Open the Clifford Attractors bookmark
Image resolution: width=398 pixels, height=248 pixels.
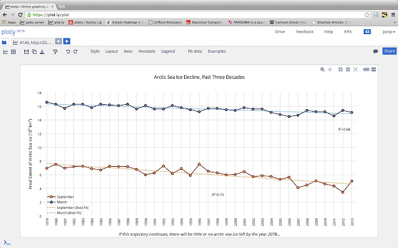pos(165,22)
